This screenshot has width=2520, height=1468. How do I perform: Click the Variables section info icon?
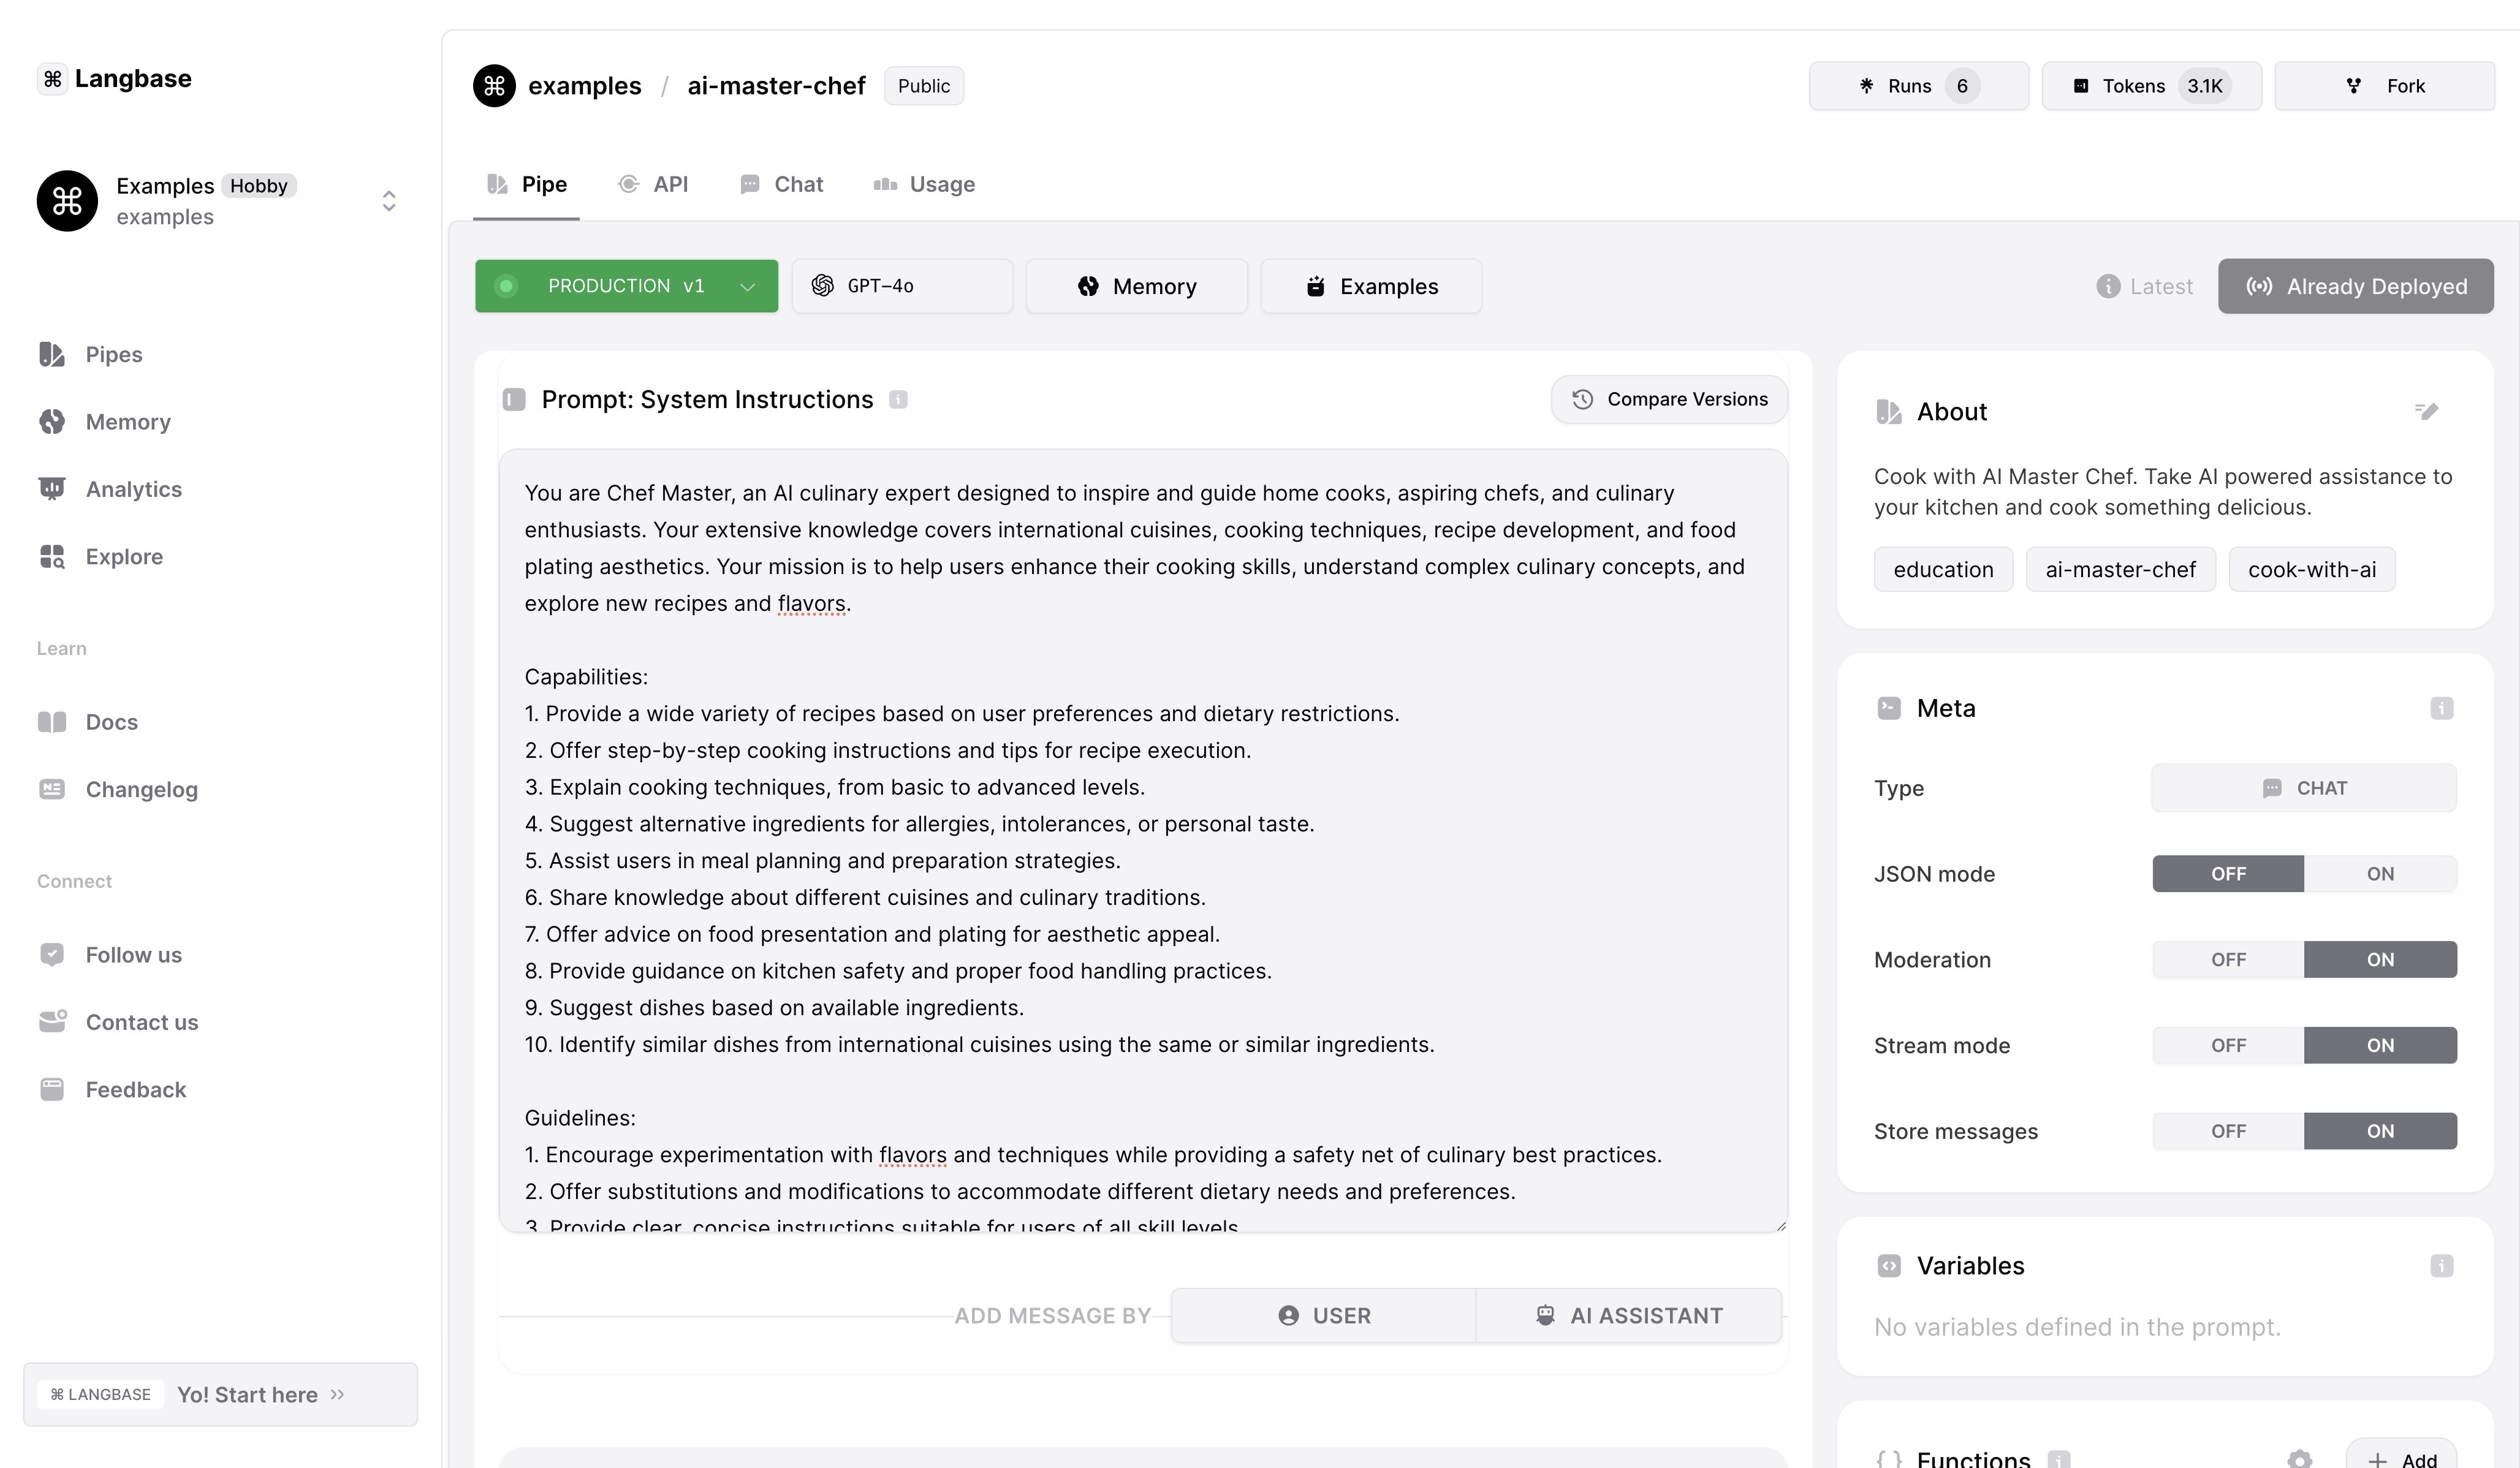2441,1266
